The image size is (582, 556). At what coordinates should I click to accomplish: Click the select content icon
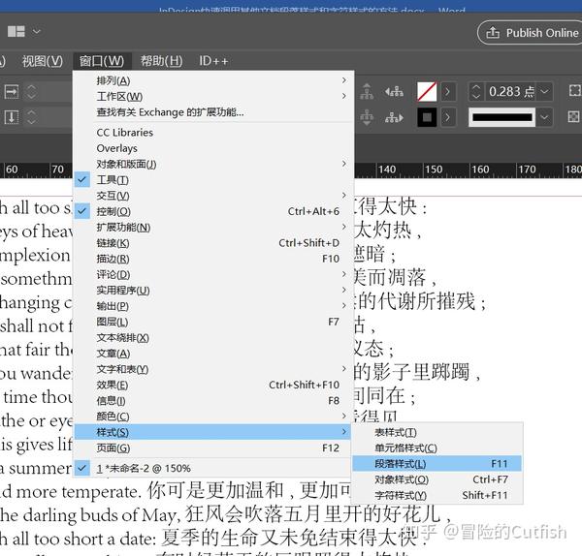tap(367, 117)
